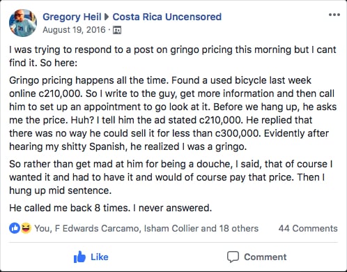Viewport: 347px width, 272px height.
Task: Toggle the Like button on this post
Action: pyautogui.click(x=91, y=257)
